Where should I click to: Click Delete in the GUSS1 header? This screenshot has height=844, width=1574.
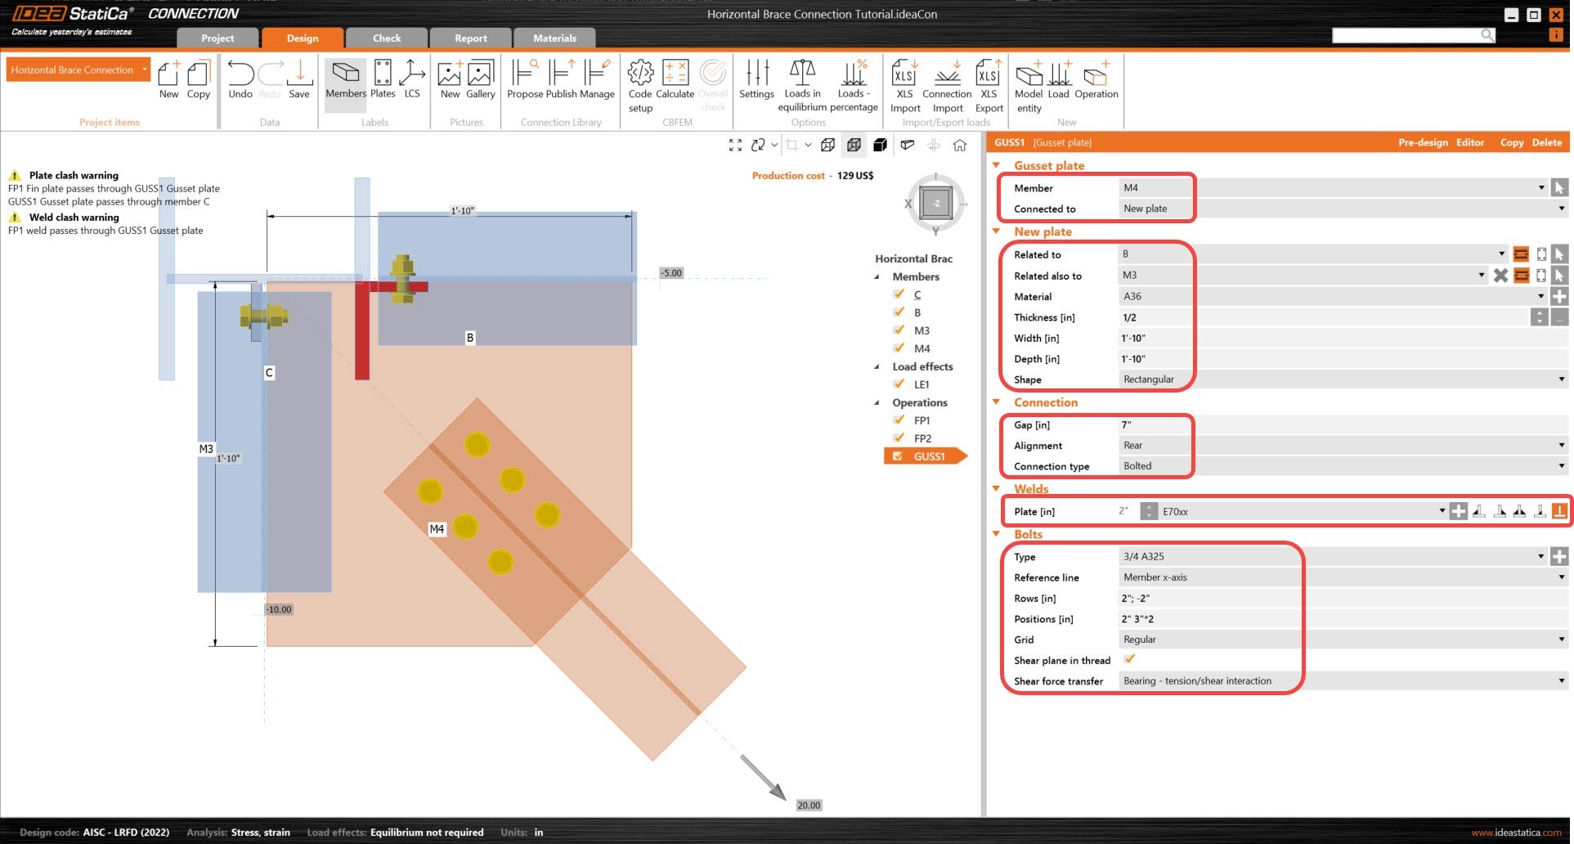(1546, 142)
